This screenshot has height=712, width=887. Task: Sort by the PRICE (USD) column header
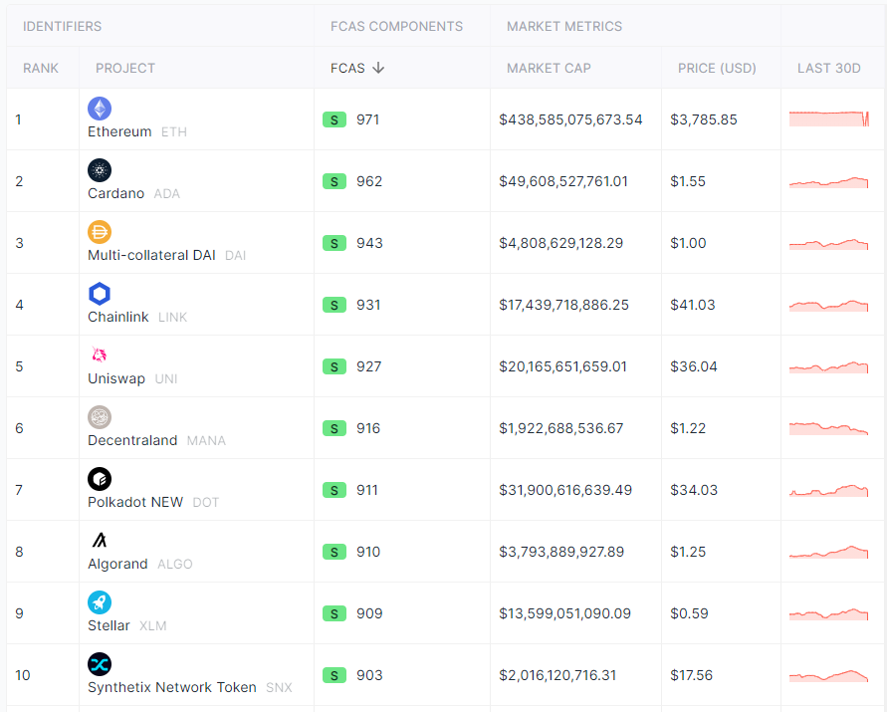click(718, 68)
